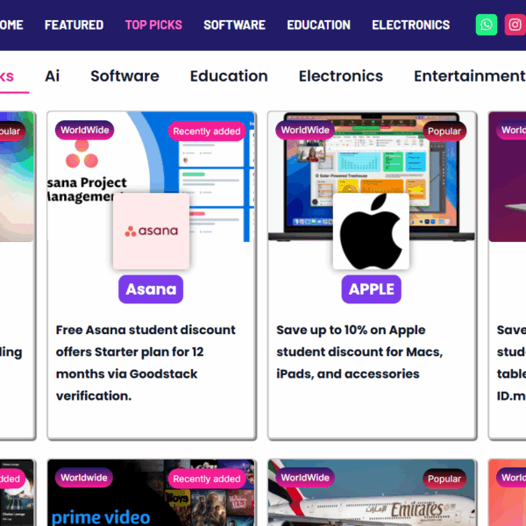
Task: Switch to the Ai category tab
Action: coord(53,76)
